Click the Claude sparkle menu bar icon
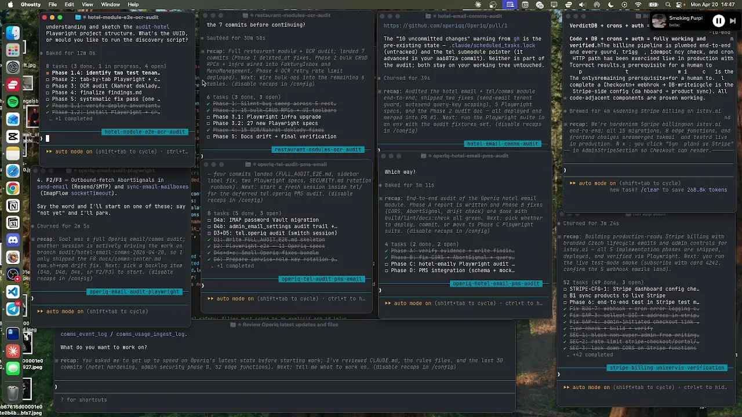This screenshot has width=742, height=417. [479, 5]
